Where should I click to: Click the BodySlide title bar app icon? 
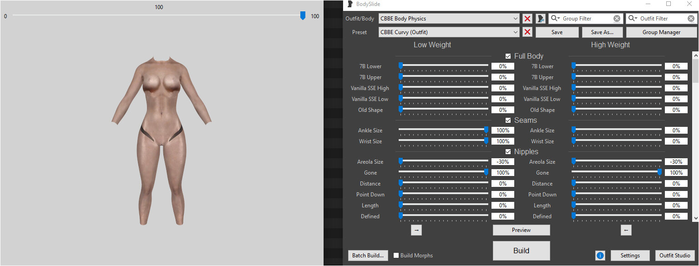tap(349, 4)
